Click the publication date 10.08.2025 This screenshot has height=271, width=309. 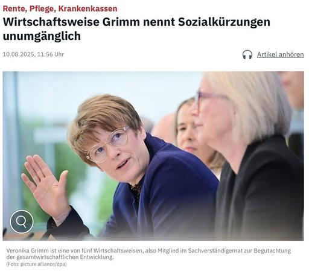coord(19,54)
